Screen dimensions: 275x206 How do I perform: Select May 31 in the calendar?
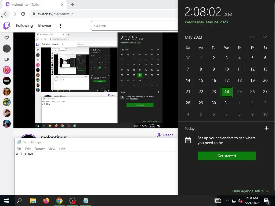point(227,103)
